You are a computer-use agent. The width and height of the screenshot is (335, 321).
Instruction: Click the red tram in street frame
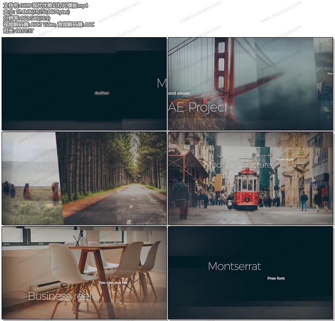click(x=246, y=189)
